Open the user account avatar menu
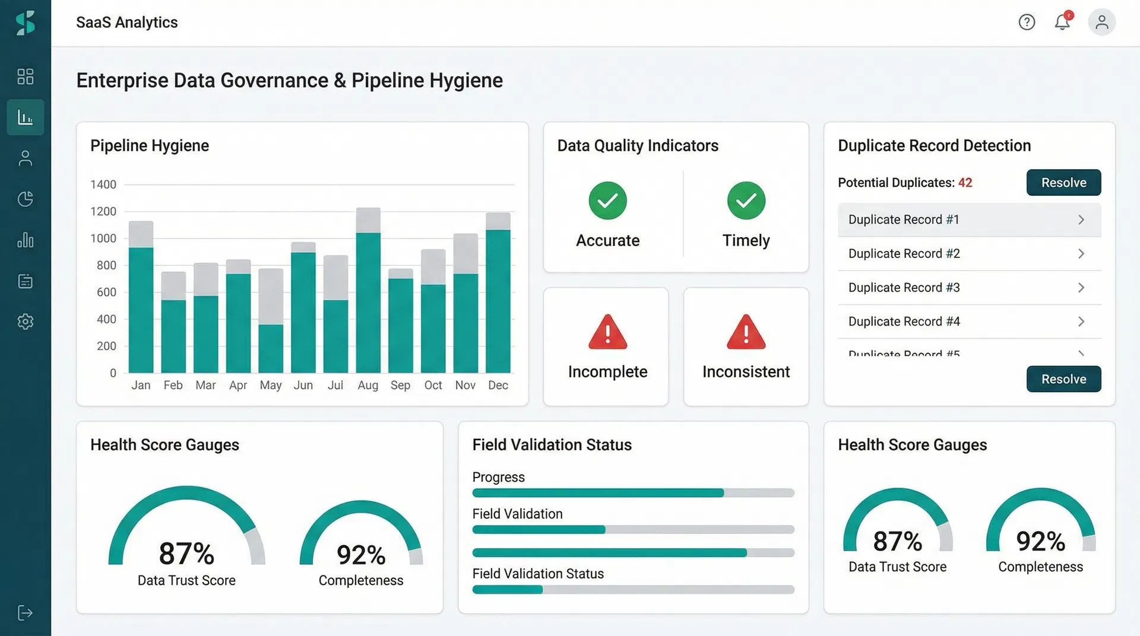 point(1101,22)
